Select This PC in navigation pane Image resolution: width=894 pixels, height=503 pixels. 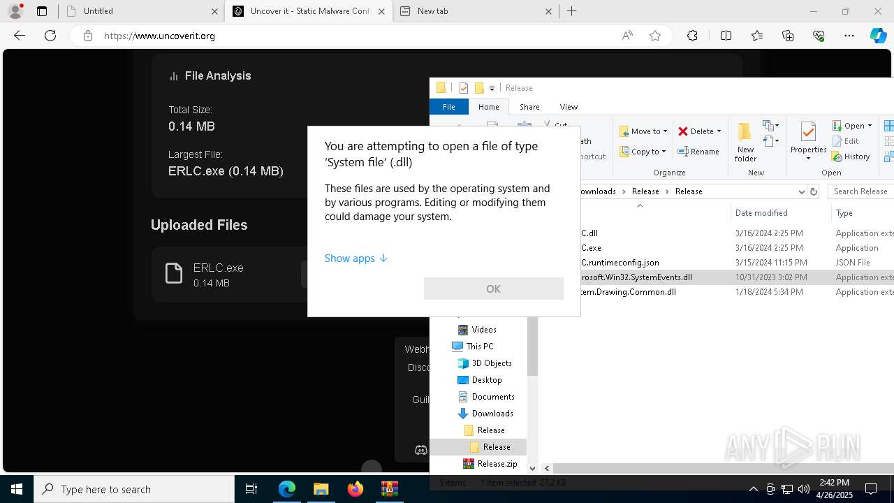click(479, 347)
